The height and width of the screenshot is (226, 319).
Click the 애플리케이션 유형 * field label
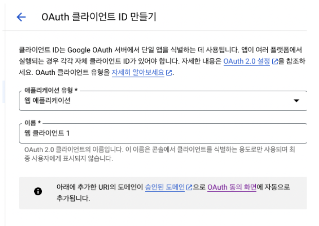(x=51, y=90)
